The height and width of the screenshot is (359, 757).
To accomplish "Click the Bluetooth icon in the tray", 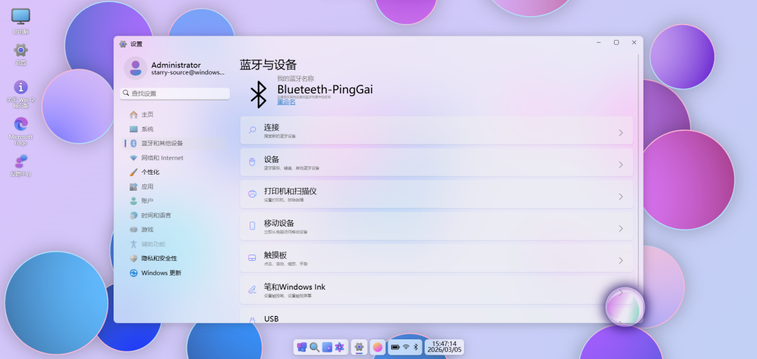I will pos(416,347).
